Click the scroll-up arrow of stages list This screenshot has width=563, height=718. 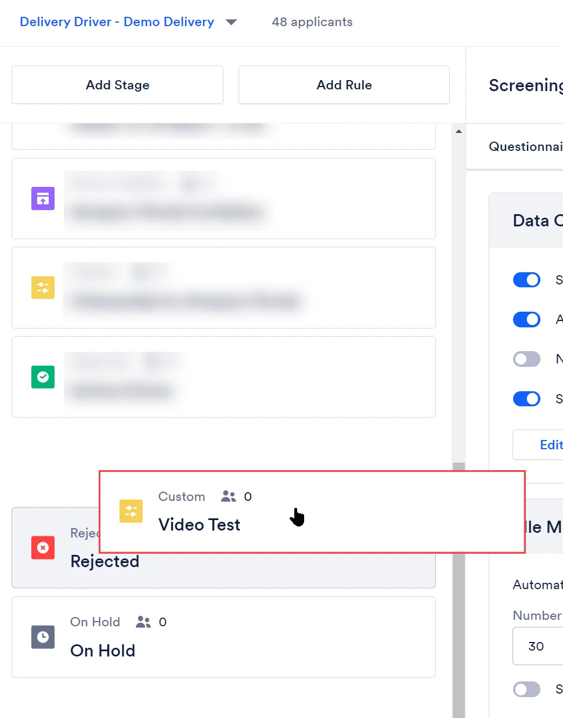pyautogui.click(x=459, y=132)
